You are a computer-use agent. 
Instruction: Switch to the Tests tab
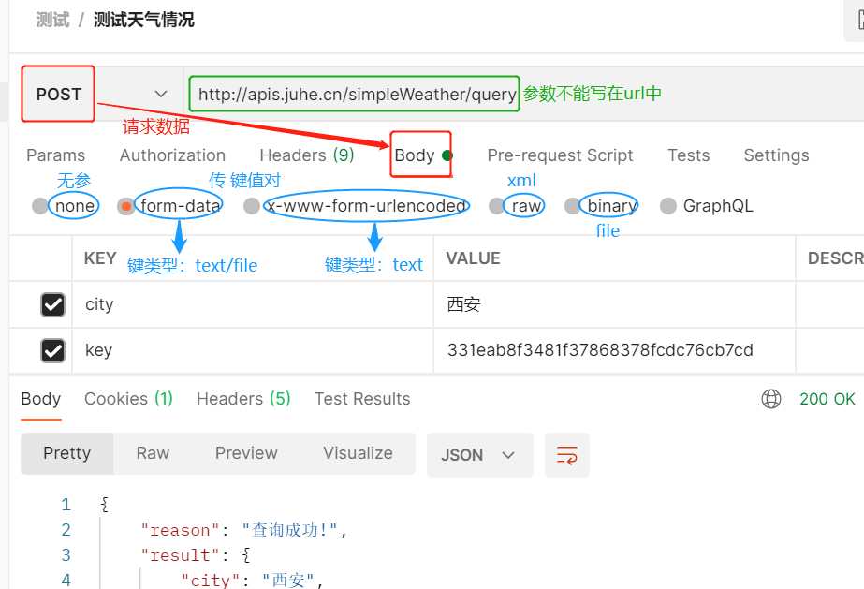coord(688,155)
